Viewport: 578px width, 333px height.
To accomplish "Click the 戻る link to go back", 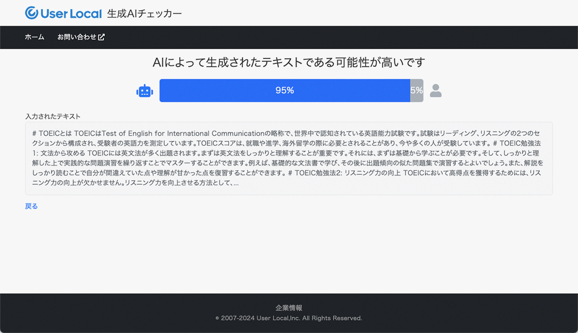I will pyautogui.click(x=31, y=206).
